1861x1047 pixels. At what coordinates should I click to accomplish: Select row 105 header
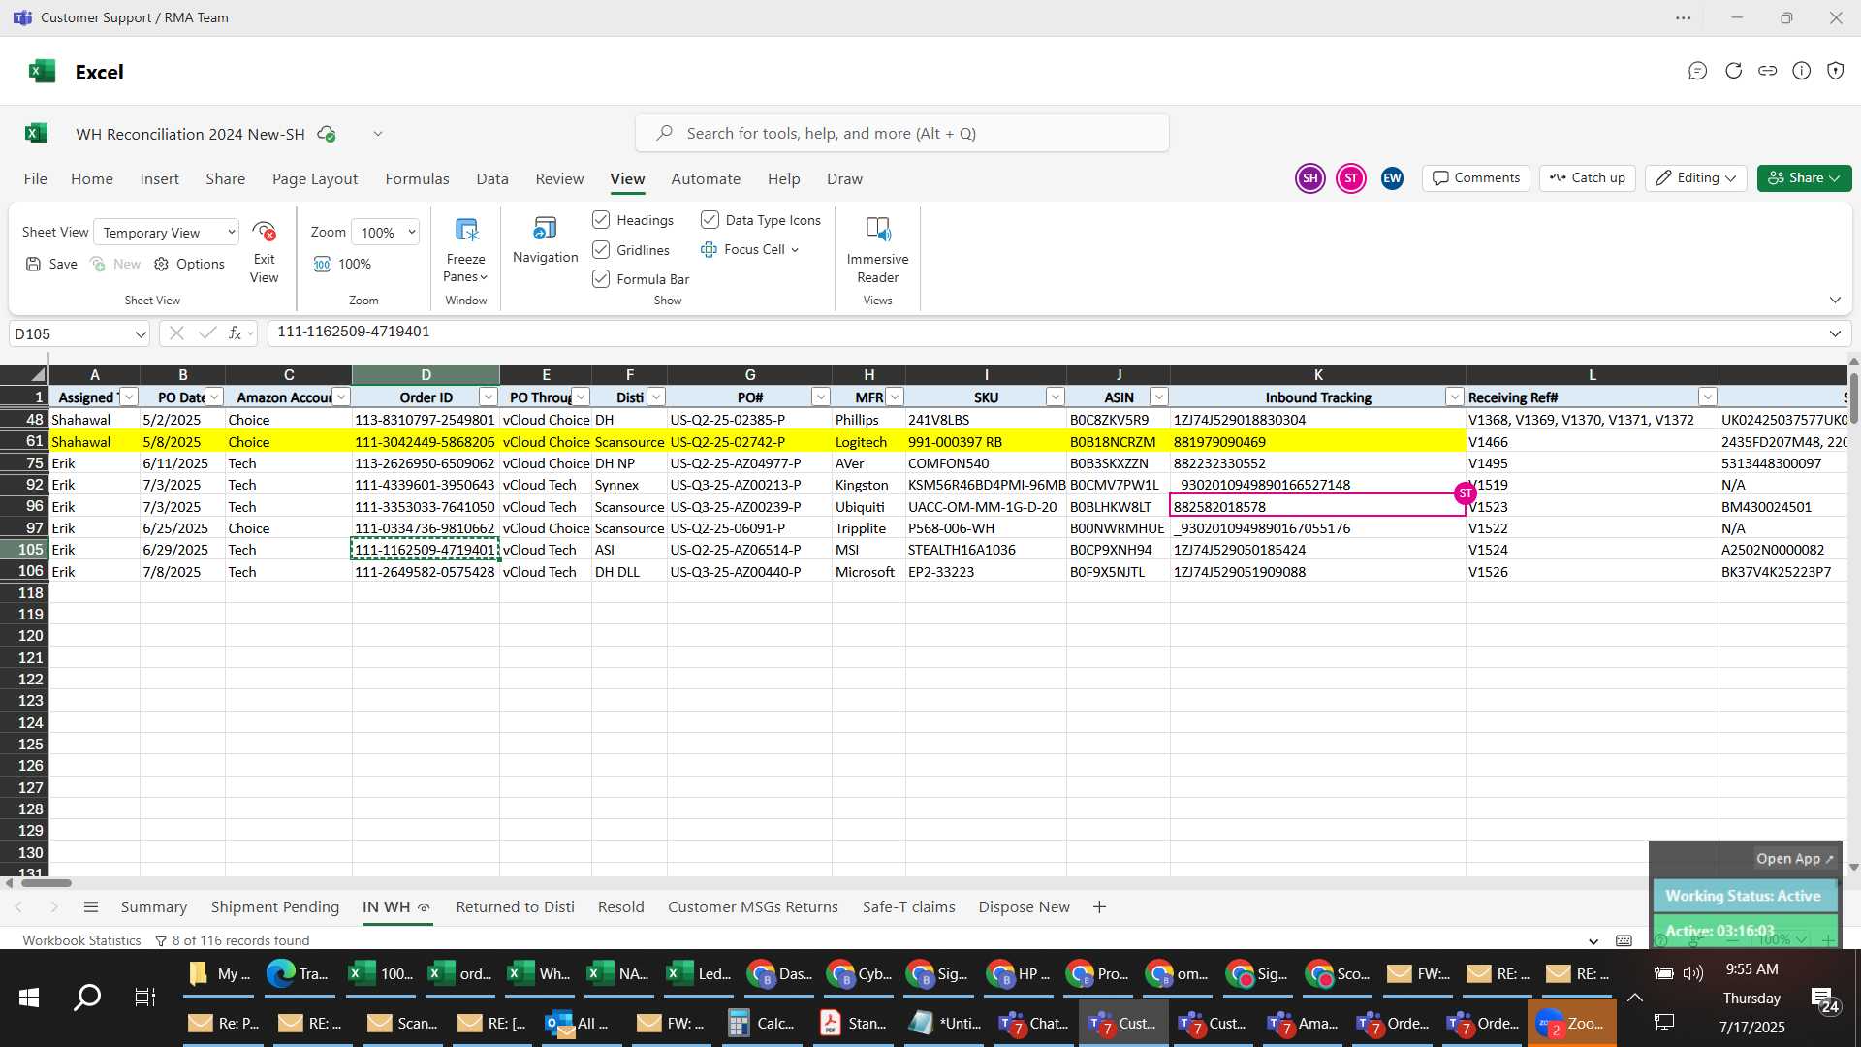click(x=24, y=550)
